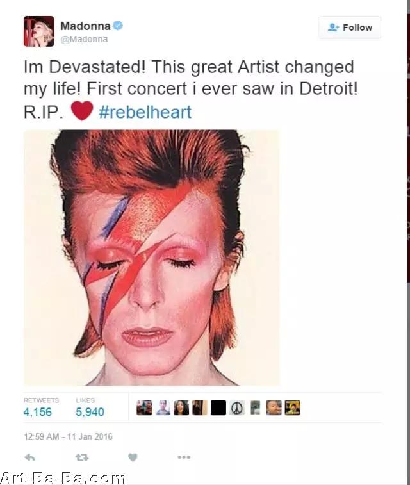Click the first liker avatar thumbnail

[x=144, y=407]
